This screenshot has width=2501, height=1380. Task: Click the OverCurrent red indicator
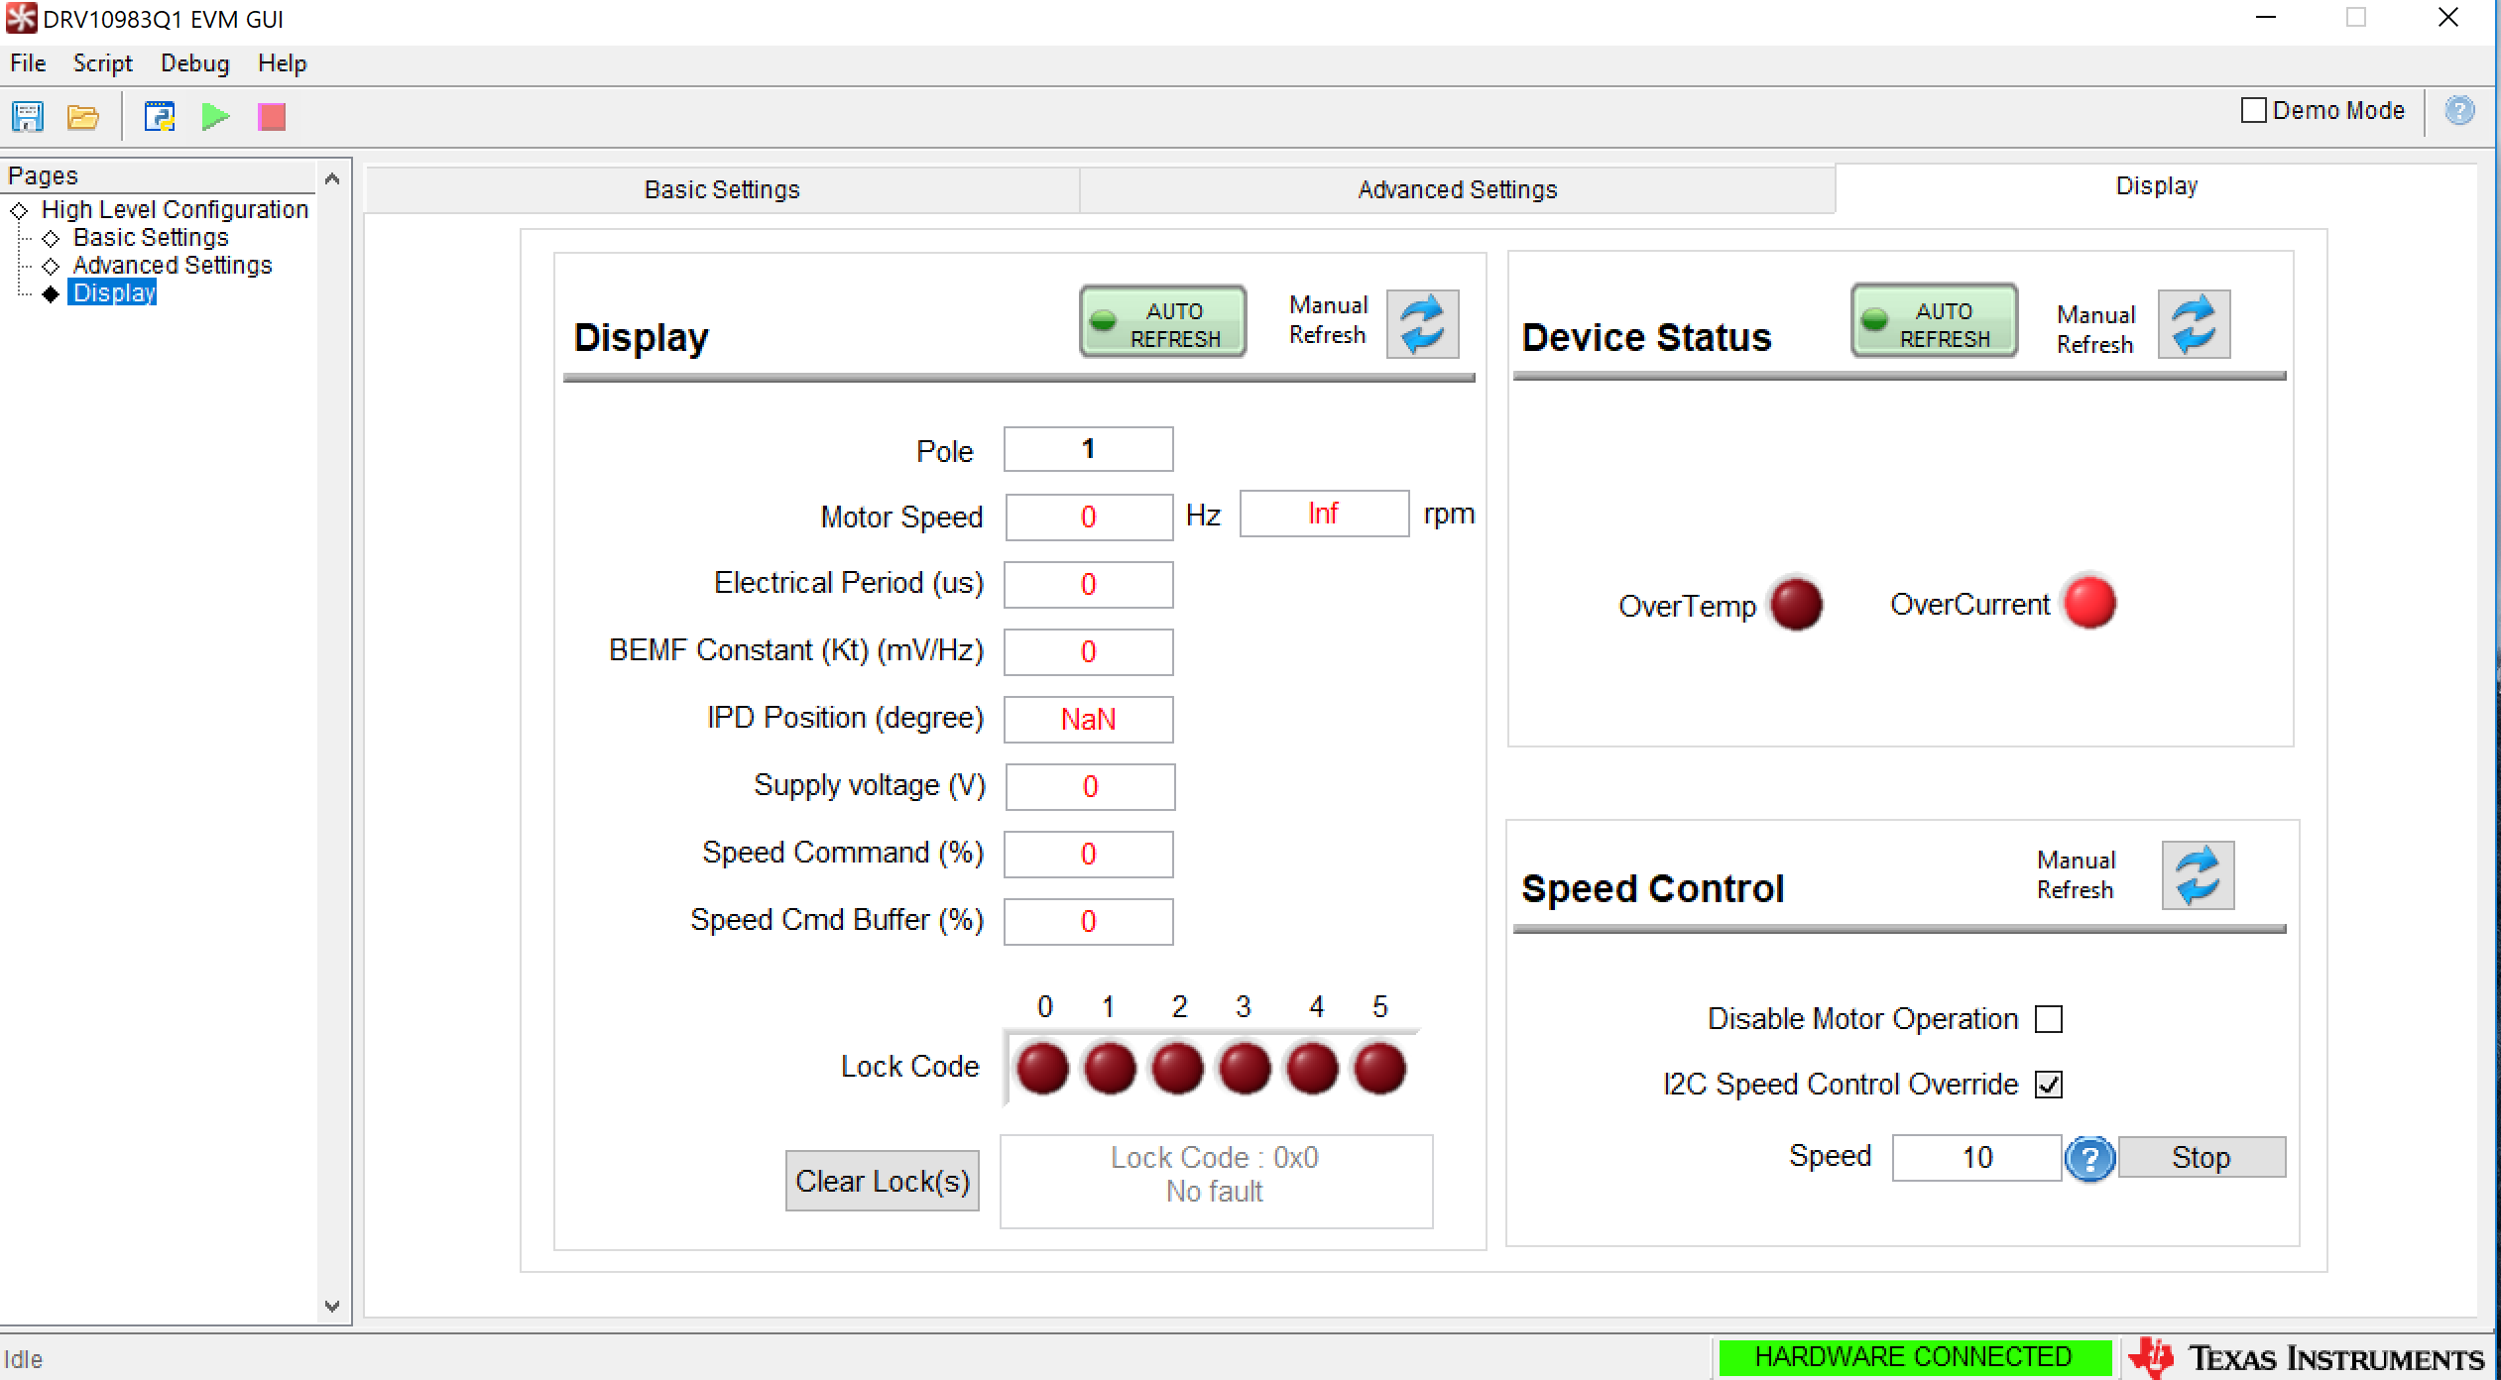(x=2089, y=602)
